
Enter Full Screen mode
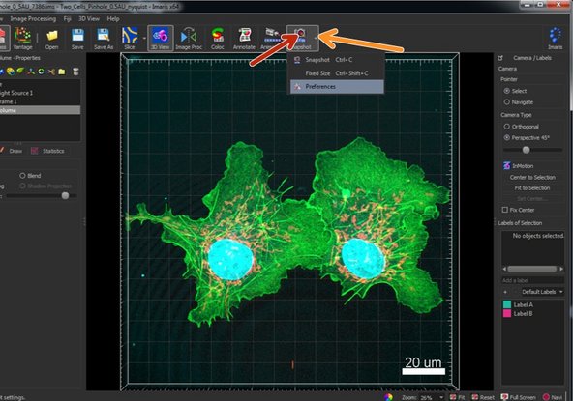pyautogui.click(x=518, y=397)
